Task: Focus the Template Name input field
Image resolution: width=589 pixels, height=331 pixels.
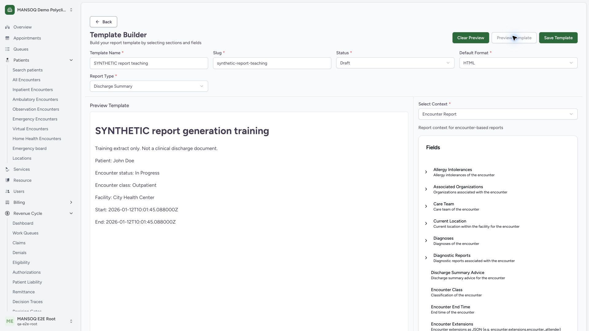Action: 149,63
